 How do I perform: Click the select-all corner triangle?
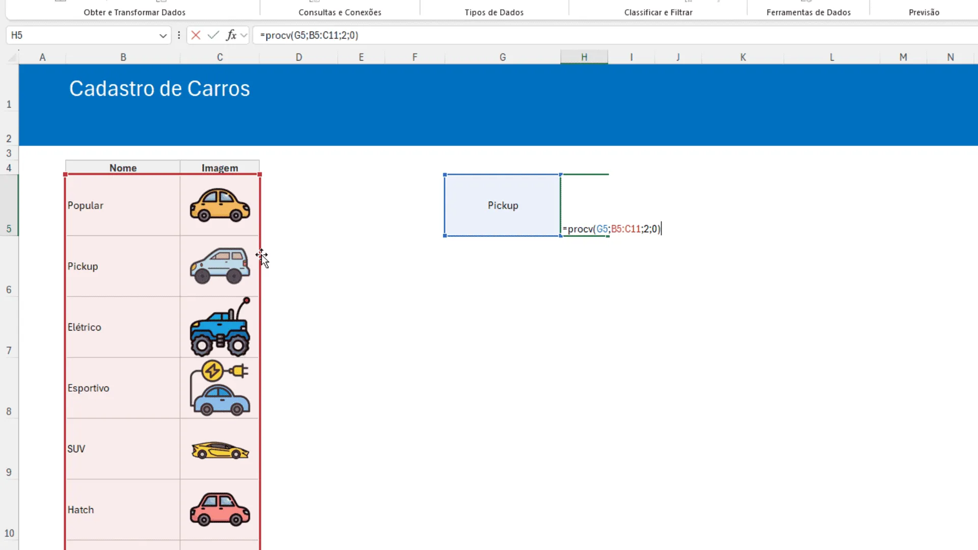pos(13,58)
